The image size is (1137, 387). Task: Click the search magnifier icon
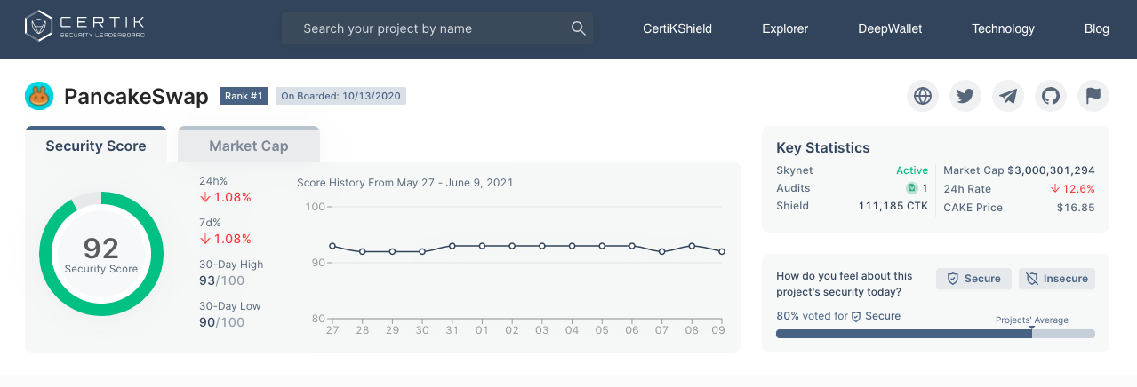pos(579,28)
